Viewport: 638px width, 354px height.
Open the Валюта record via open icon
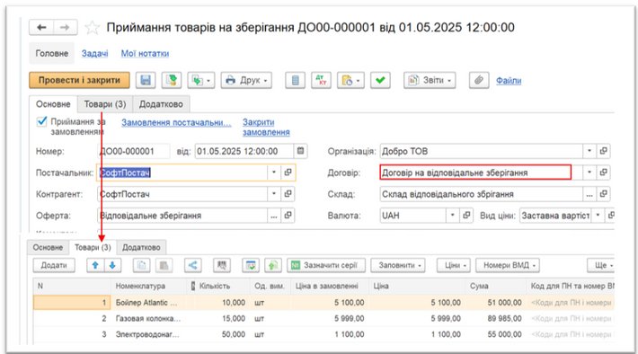(x=466, y=216)
